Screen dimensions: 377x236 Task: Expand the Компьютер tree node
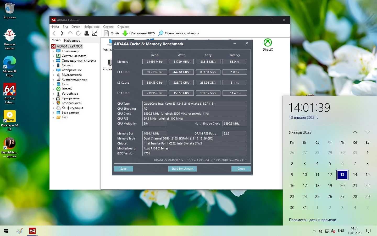coord(53,51)
